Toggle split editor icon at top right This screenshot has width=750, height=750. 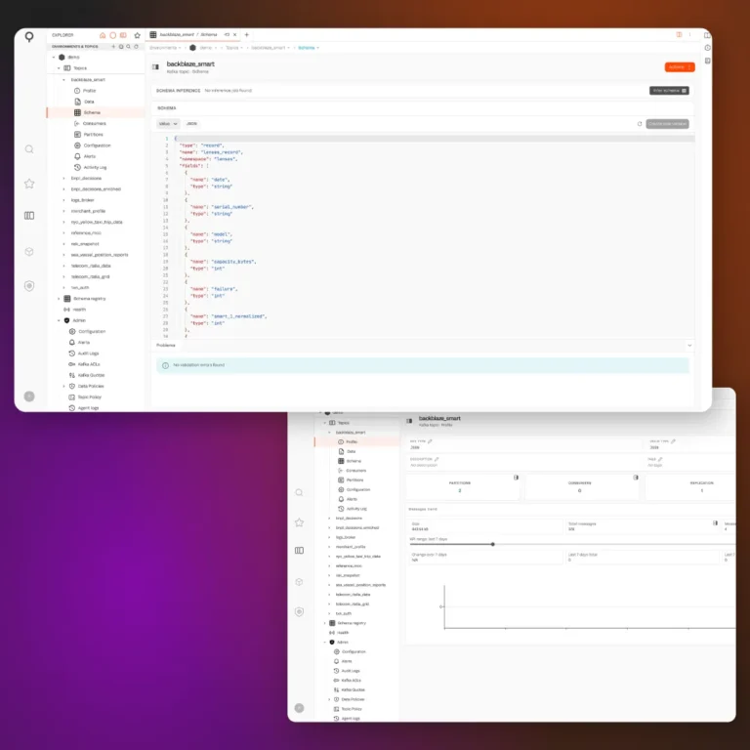coord(679,34)
